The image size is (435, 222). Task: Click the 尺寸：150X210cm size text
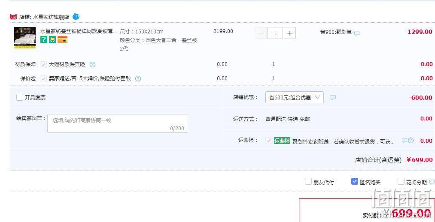tap(141, 31)
